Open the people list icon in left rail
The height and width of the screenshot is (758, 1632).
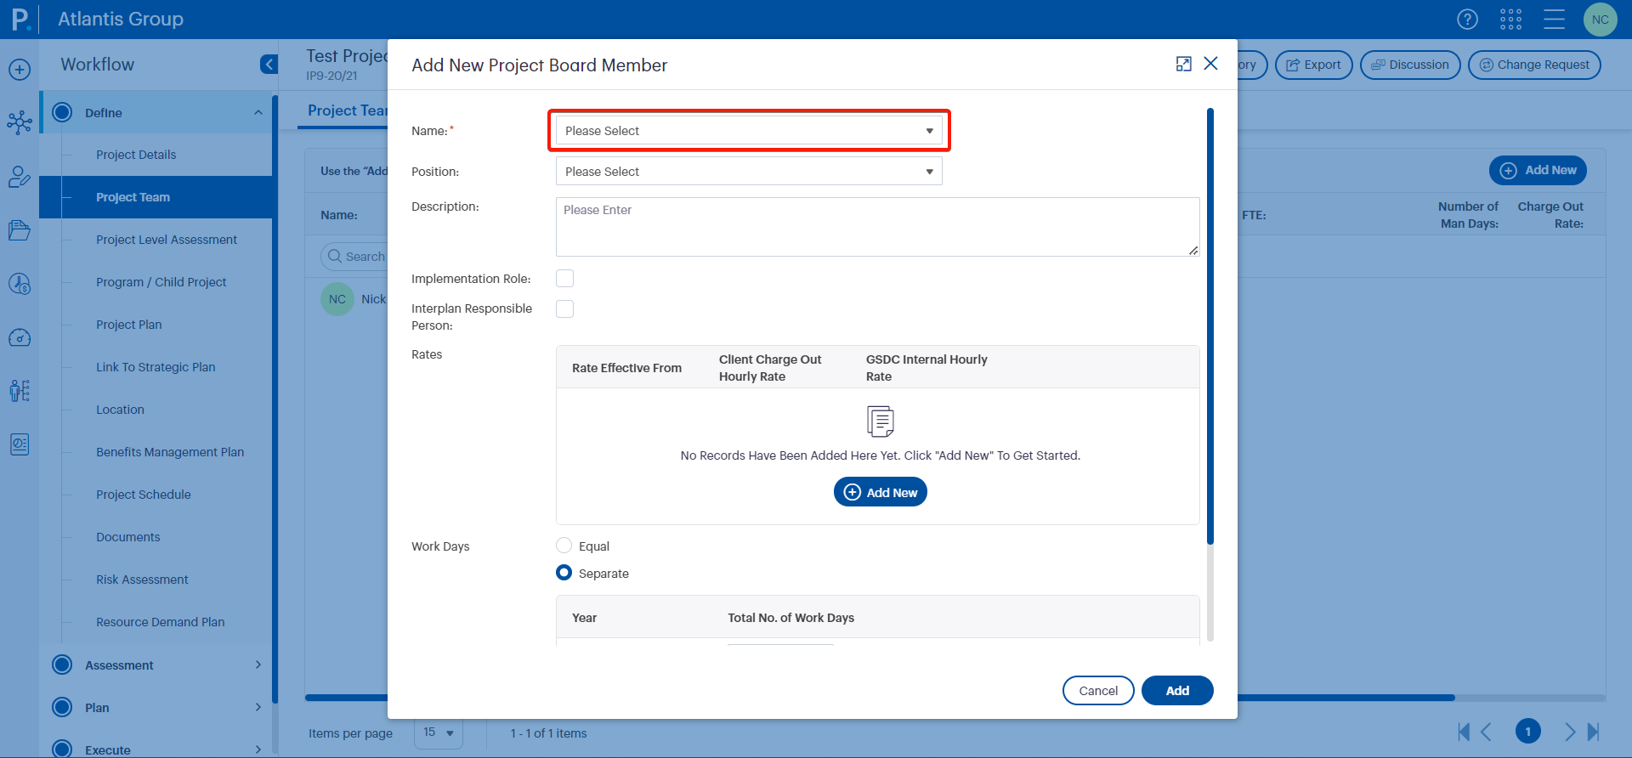point(20,391)
